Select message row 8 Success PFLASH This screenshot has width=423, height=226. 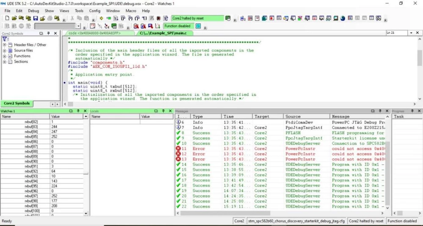280,133
